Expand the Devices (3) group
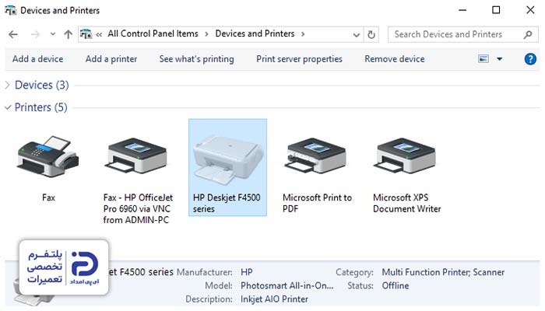 8,85
